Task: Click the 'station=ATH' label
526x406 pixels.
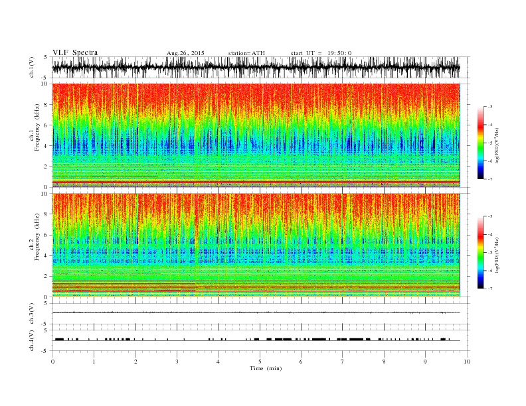Action: click(x=246, y=53)
